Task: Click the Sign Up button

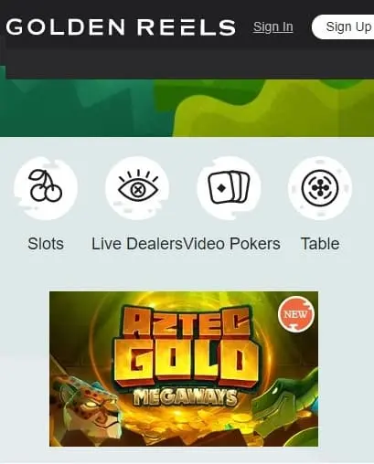Action: pos(345,26)
